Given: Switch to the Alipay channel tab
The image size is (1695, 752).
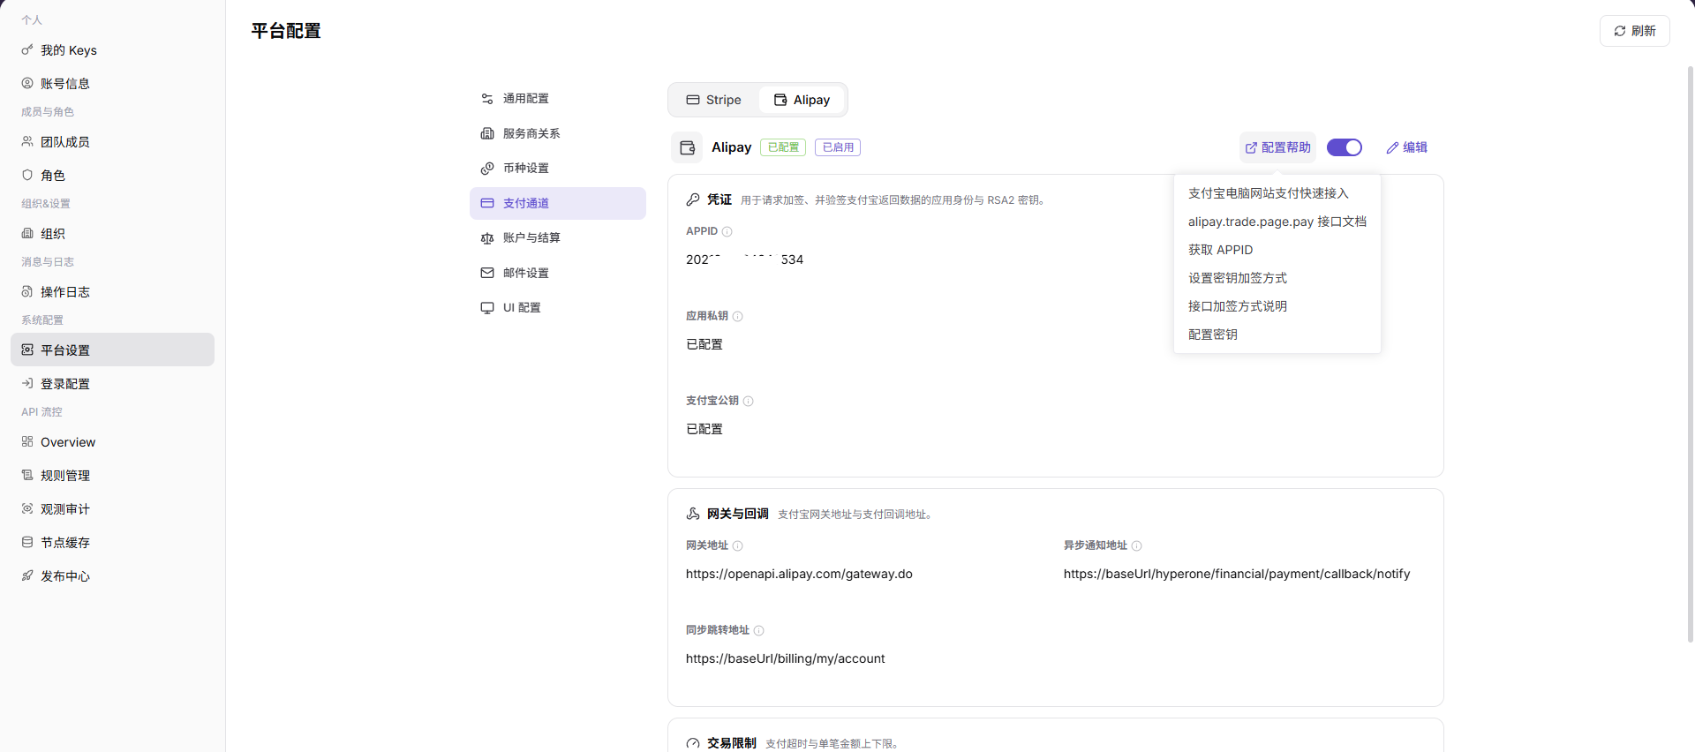Looking at the screenshot, I should point(802,100).
